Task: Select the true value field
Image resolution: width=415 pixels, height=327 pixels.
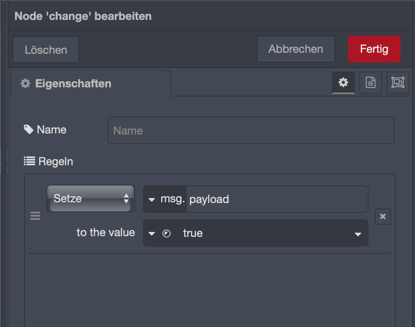Action: point(265,233)
